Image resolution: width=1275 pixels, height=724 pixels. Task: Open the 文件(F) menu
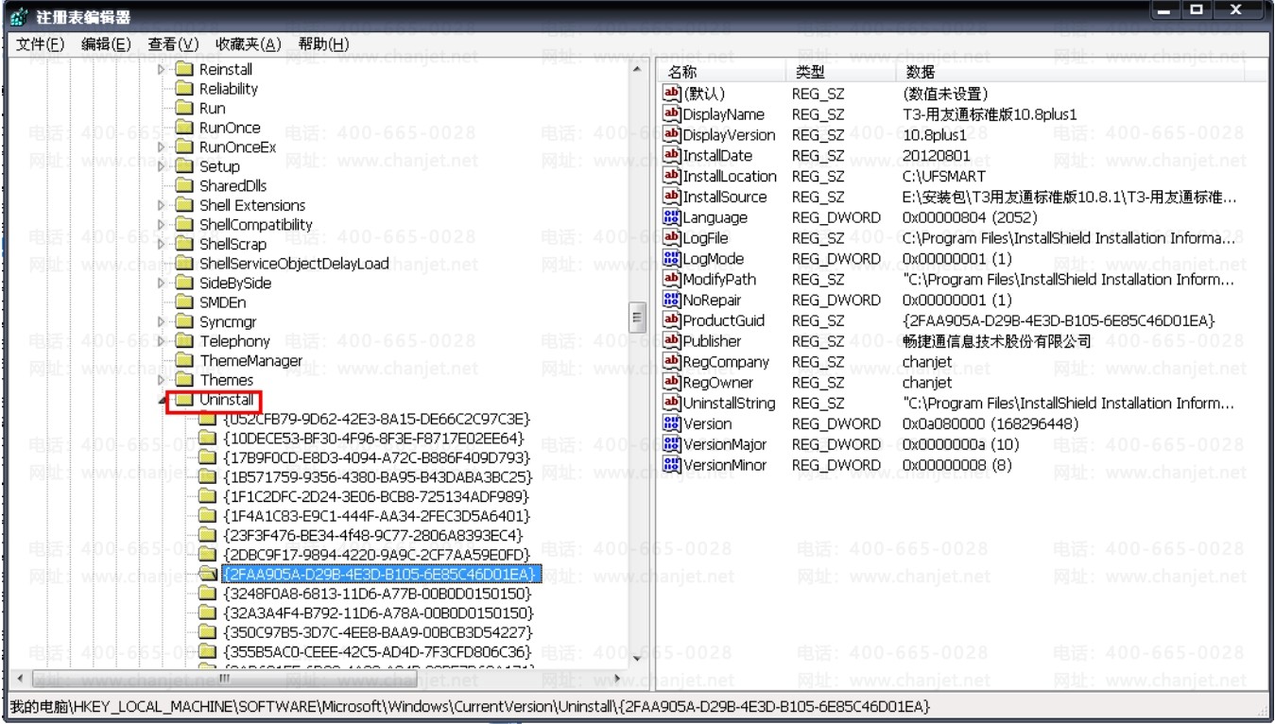point(41,44)
